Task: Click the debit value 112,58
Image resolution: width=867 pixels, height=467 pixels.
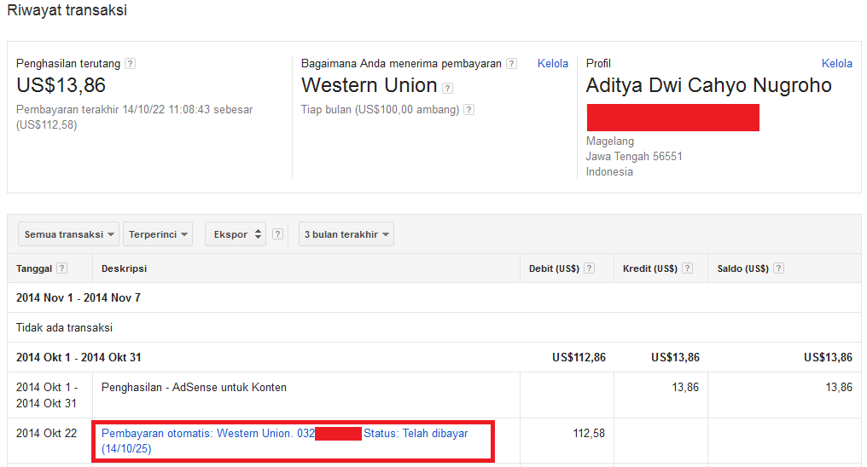Action: point(589,433)
